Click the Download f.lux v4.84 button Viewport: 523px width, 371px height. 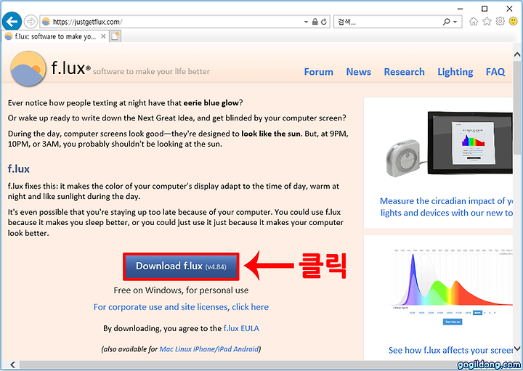(181, 266)
